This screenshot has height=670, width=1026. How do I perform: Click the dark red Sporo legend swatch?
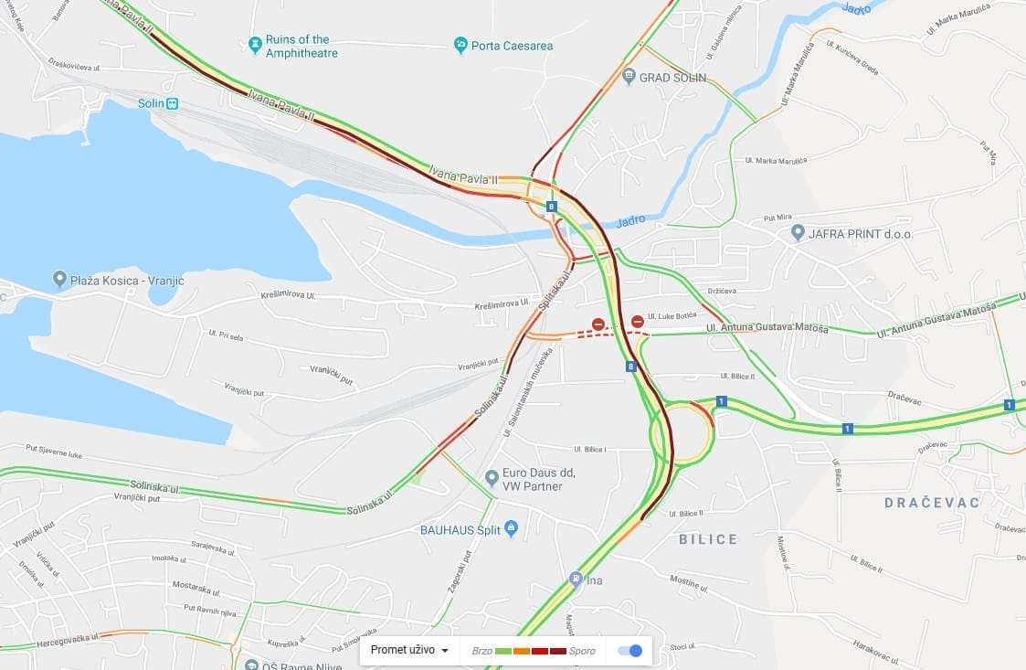pyautogui.click(x=558, y=651)
